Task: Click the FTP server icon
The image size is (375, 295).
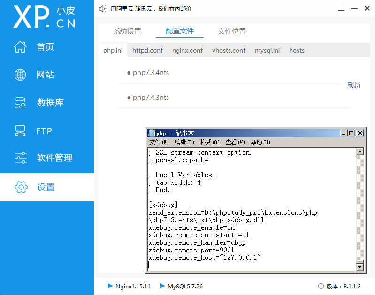Action: point(20,131)
